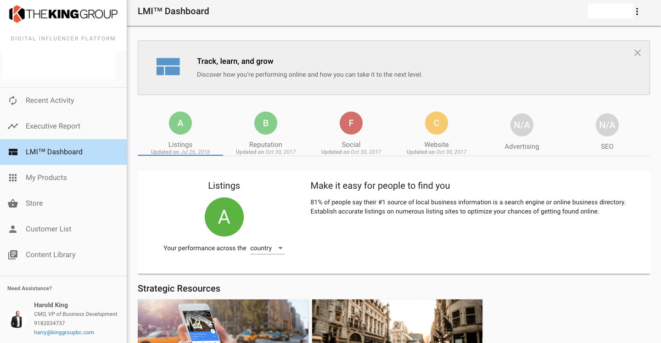Click the blue dashboard banner icon
The width and height of the screenshot is (661, 343).
pos(168,67)
